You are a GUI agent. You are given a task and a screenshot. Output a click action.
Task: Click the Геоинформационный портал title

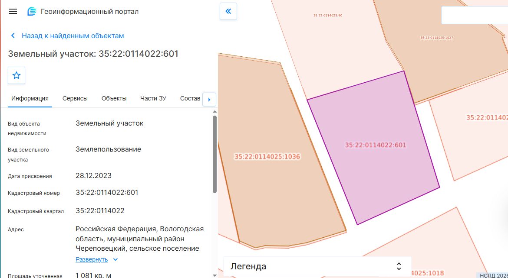pyautogui.click(x=90, y=11)
